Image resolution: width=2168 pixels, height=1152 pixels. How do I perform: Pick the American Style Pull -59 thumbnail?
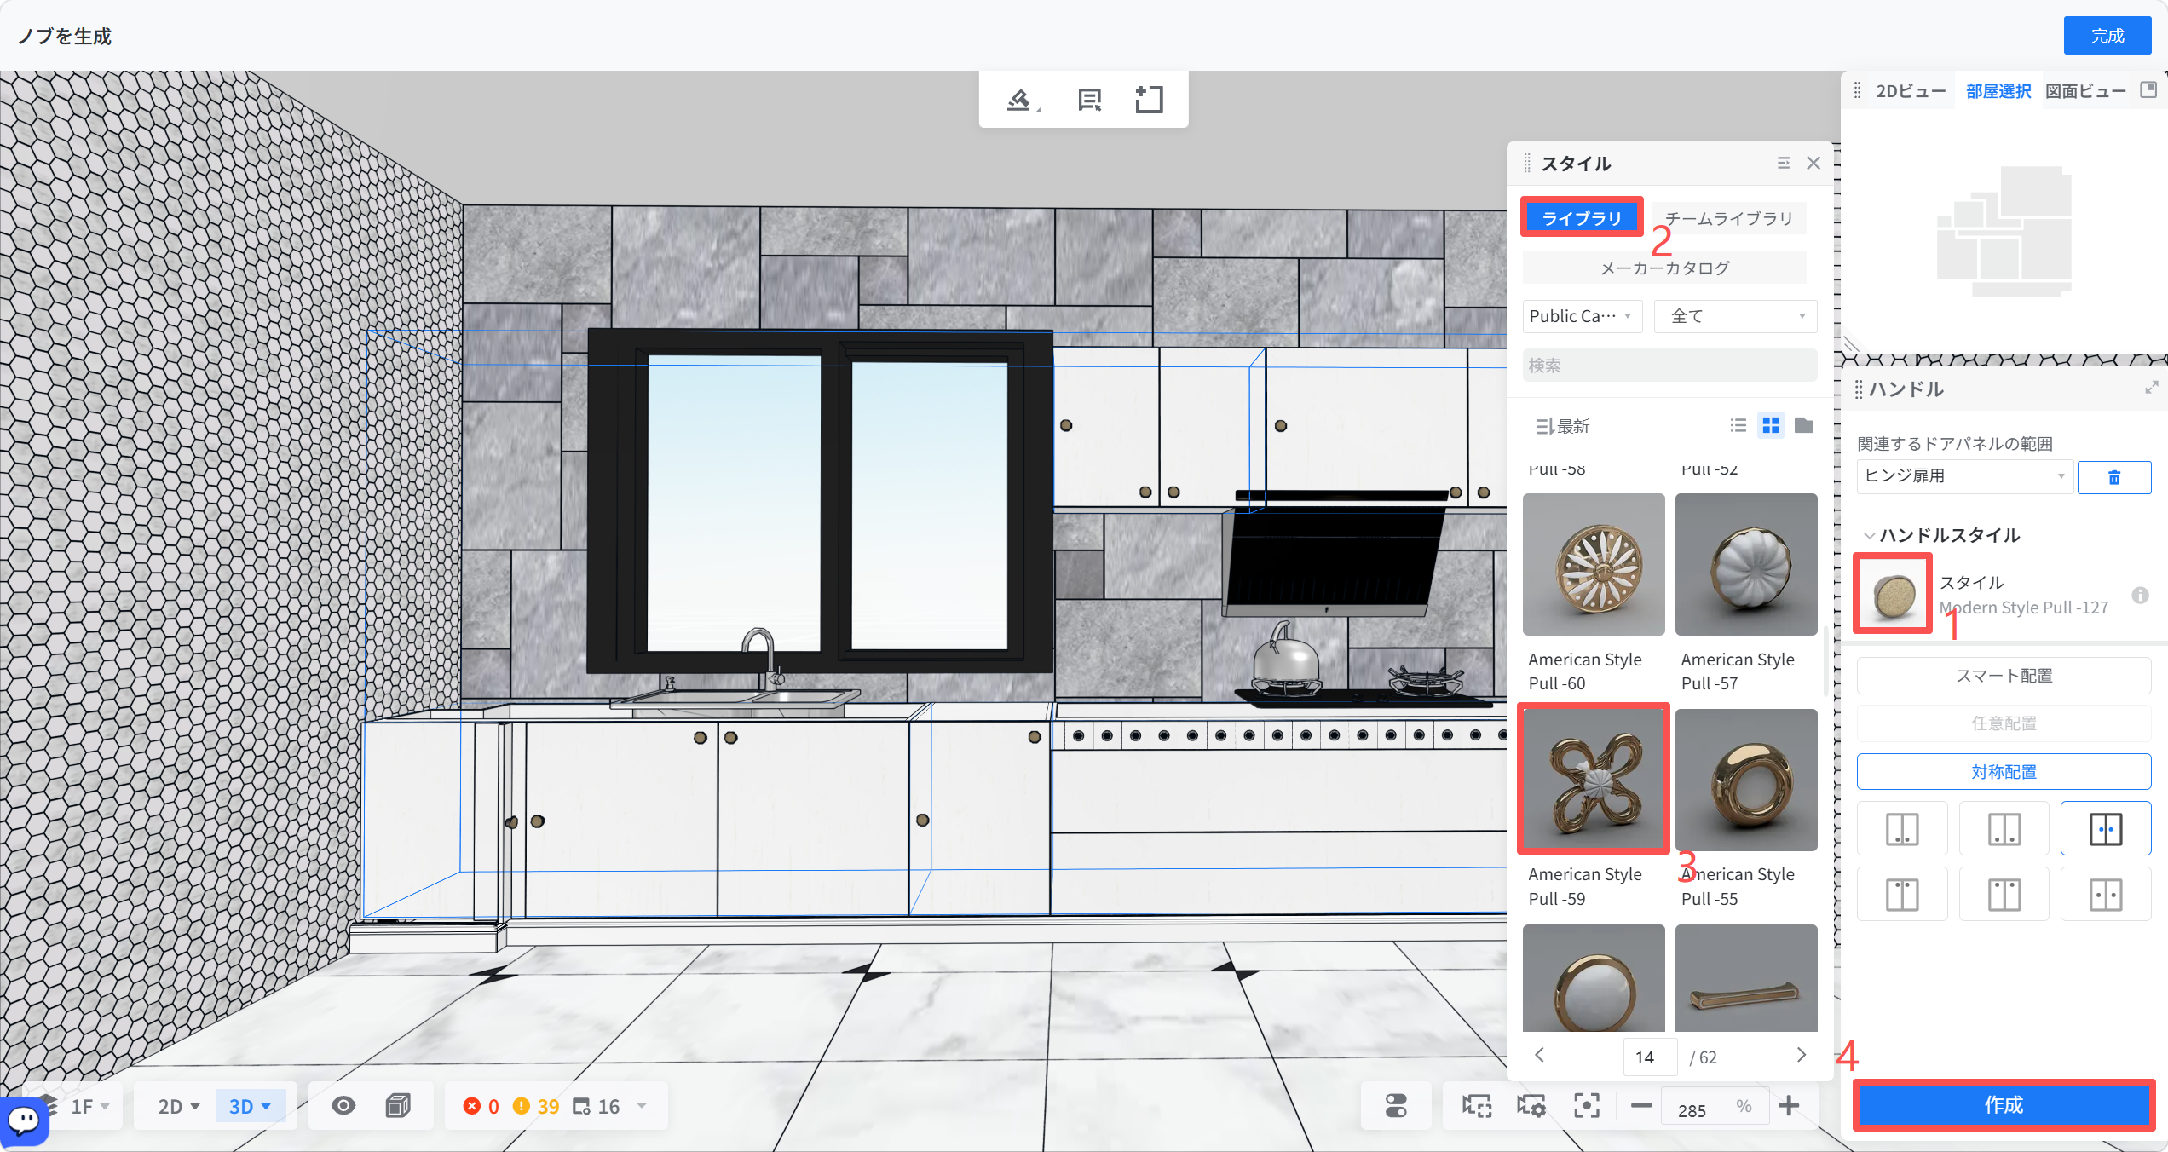tap(1593, 779)
